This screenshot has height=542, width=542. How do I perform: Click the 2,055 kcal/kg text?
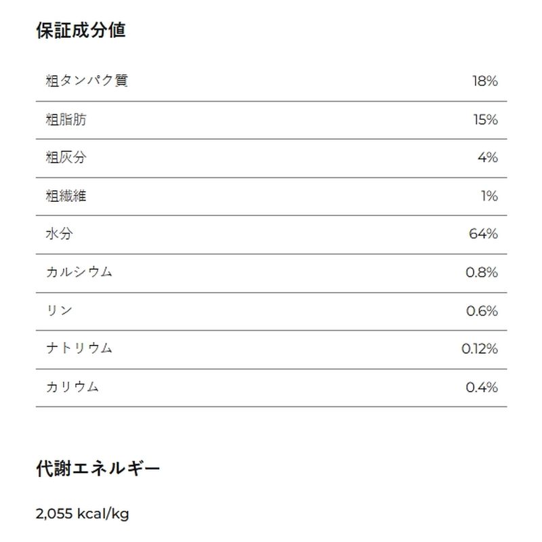click(82, 514)
